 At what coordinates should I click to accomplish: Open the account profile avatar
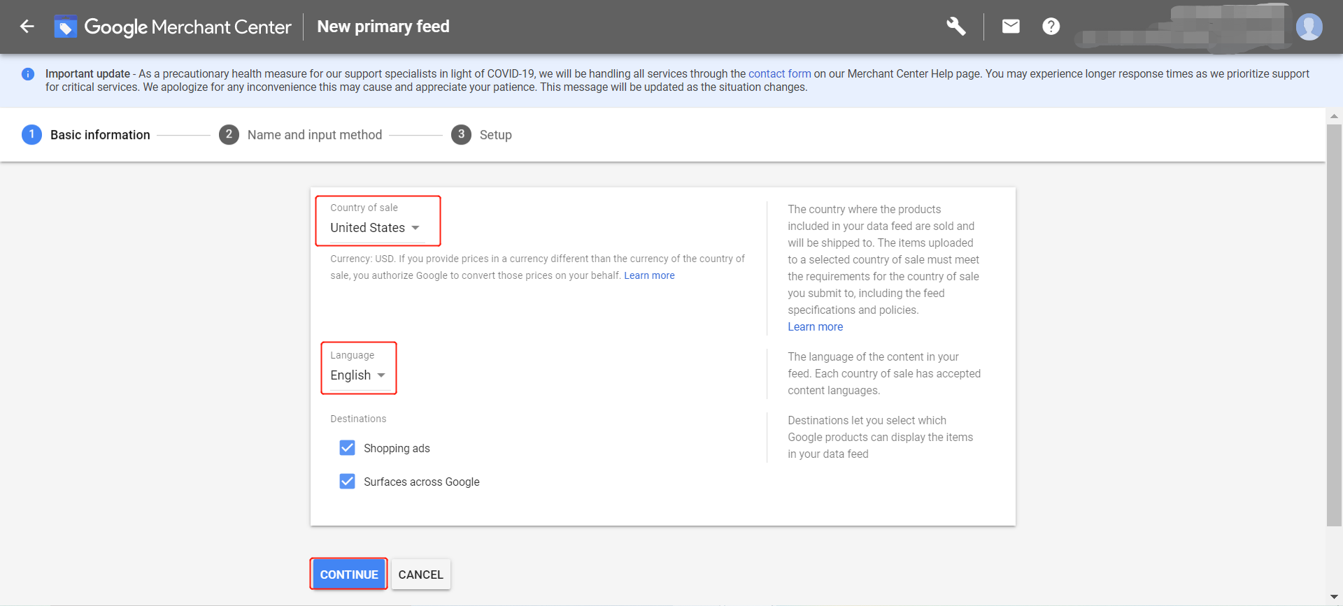point(1309,27)
